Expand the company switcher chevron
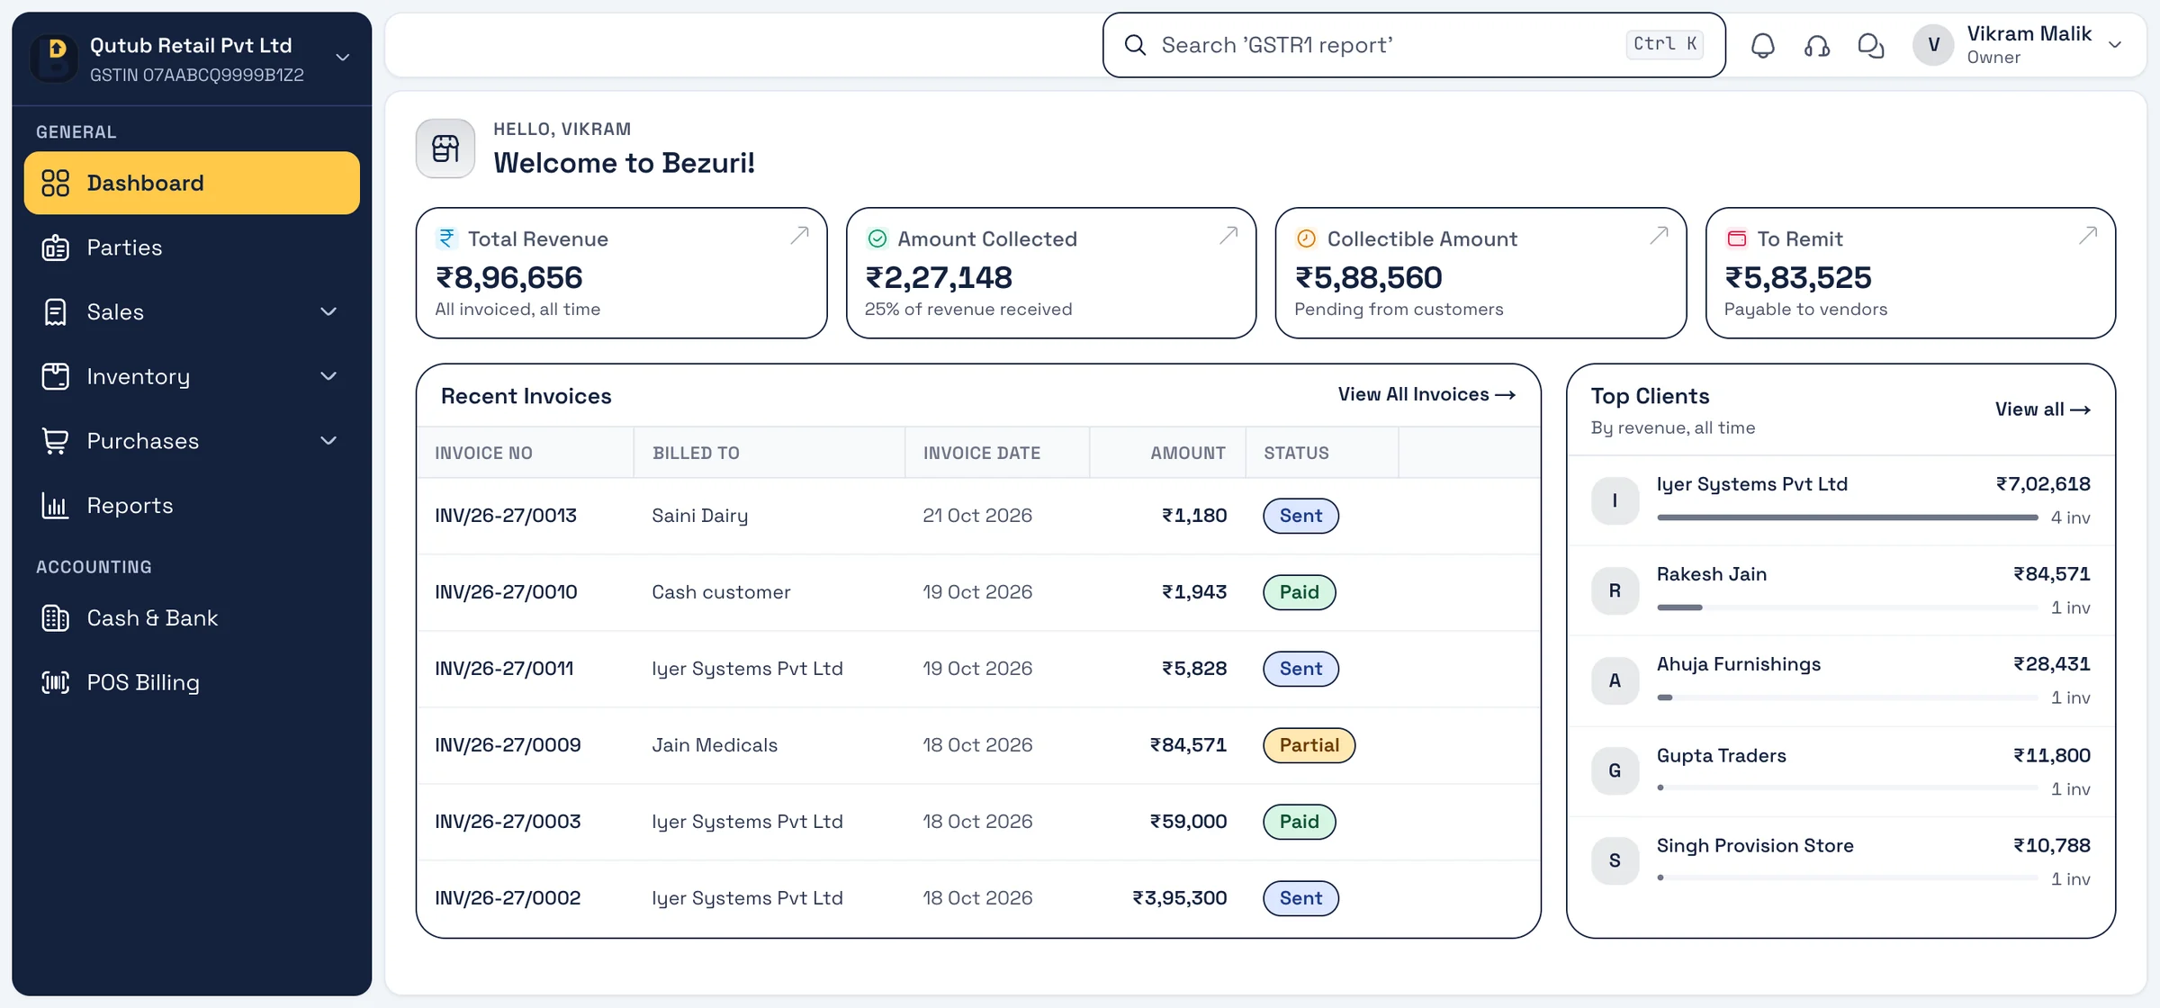The height and width of the screenshot is (1008, 2160). click(342, 58)
